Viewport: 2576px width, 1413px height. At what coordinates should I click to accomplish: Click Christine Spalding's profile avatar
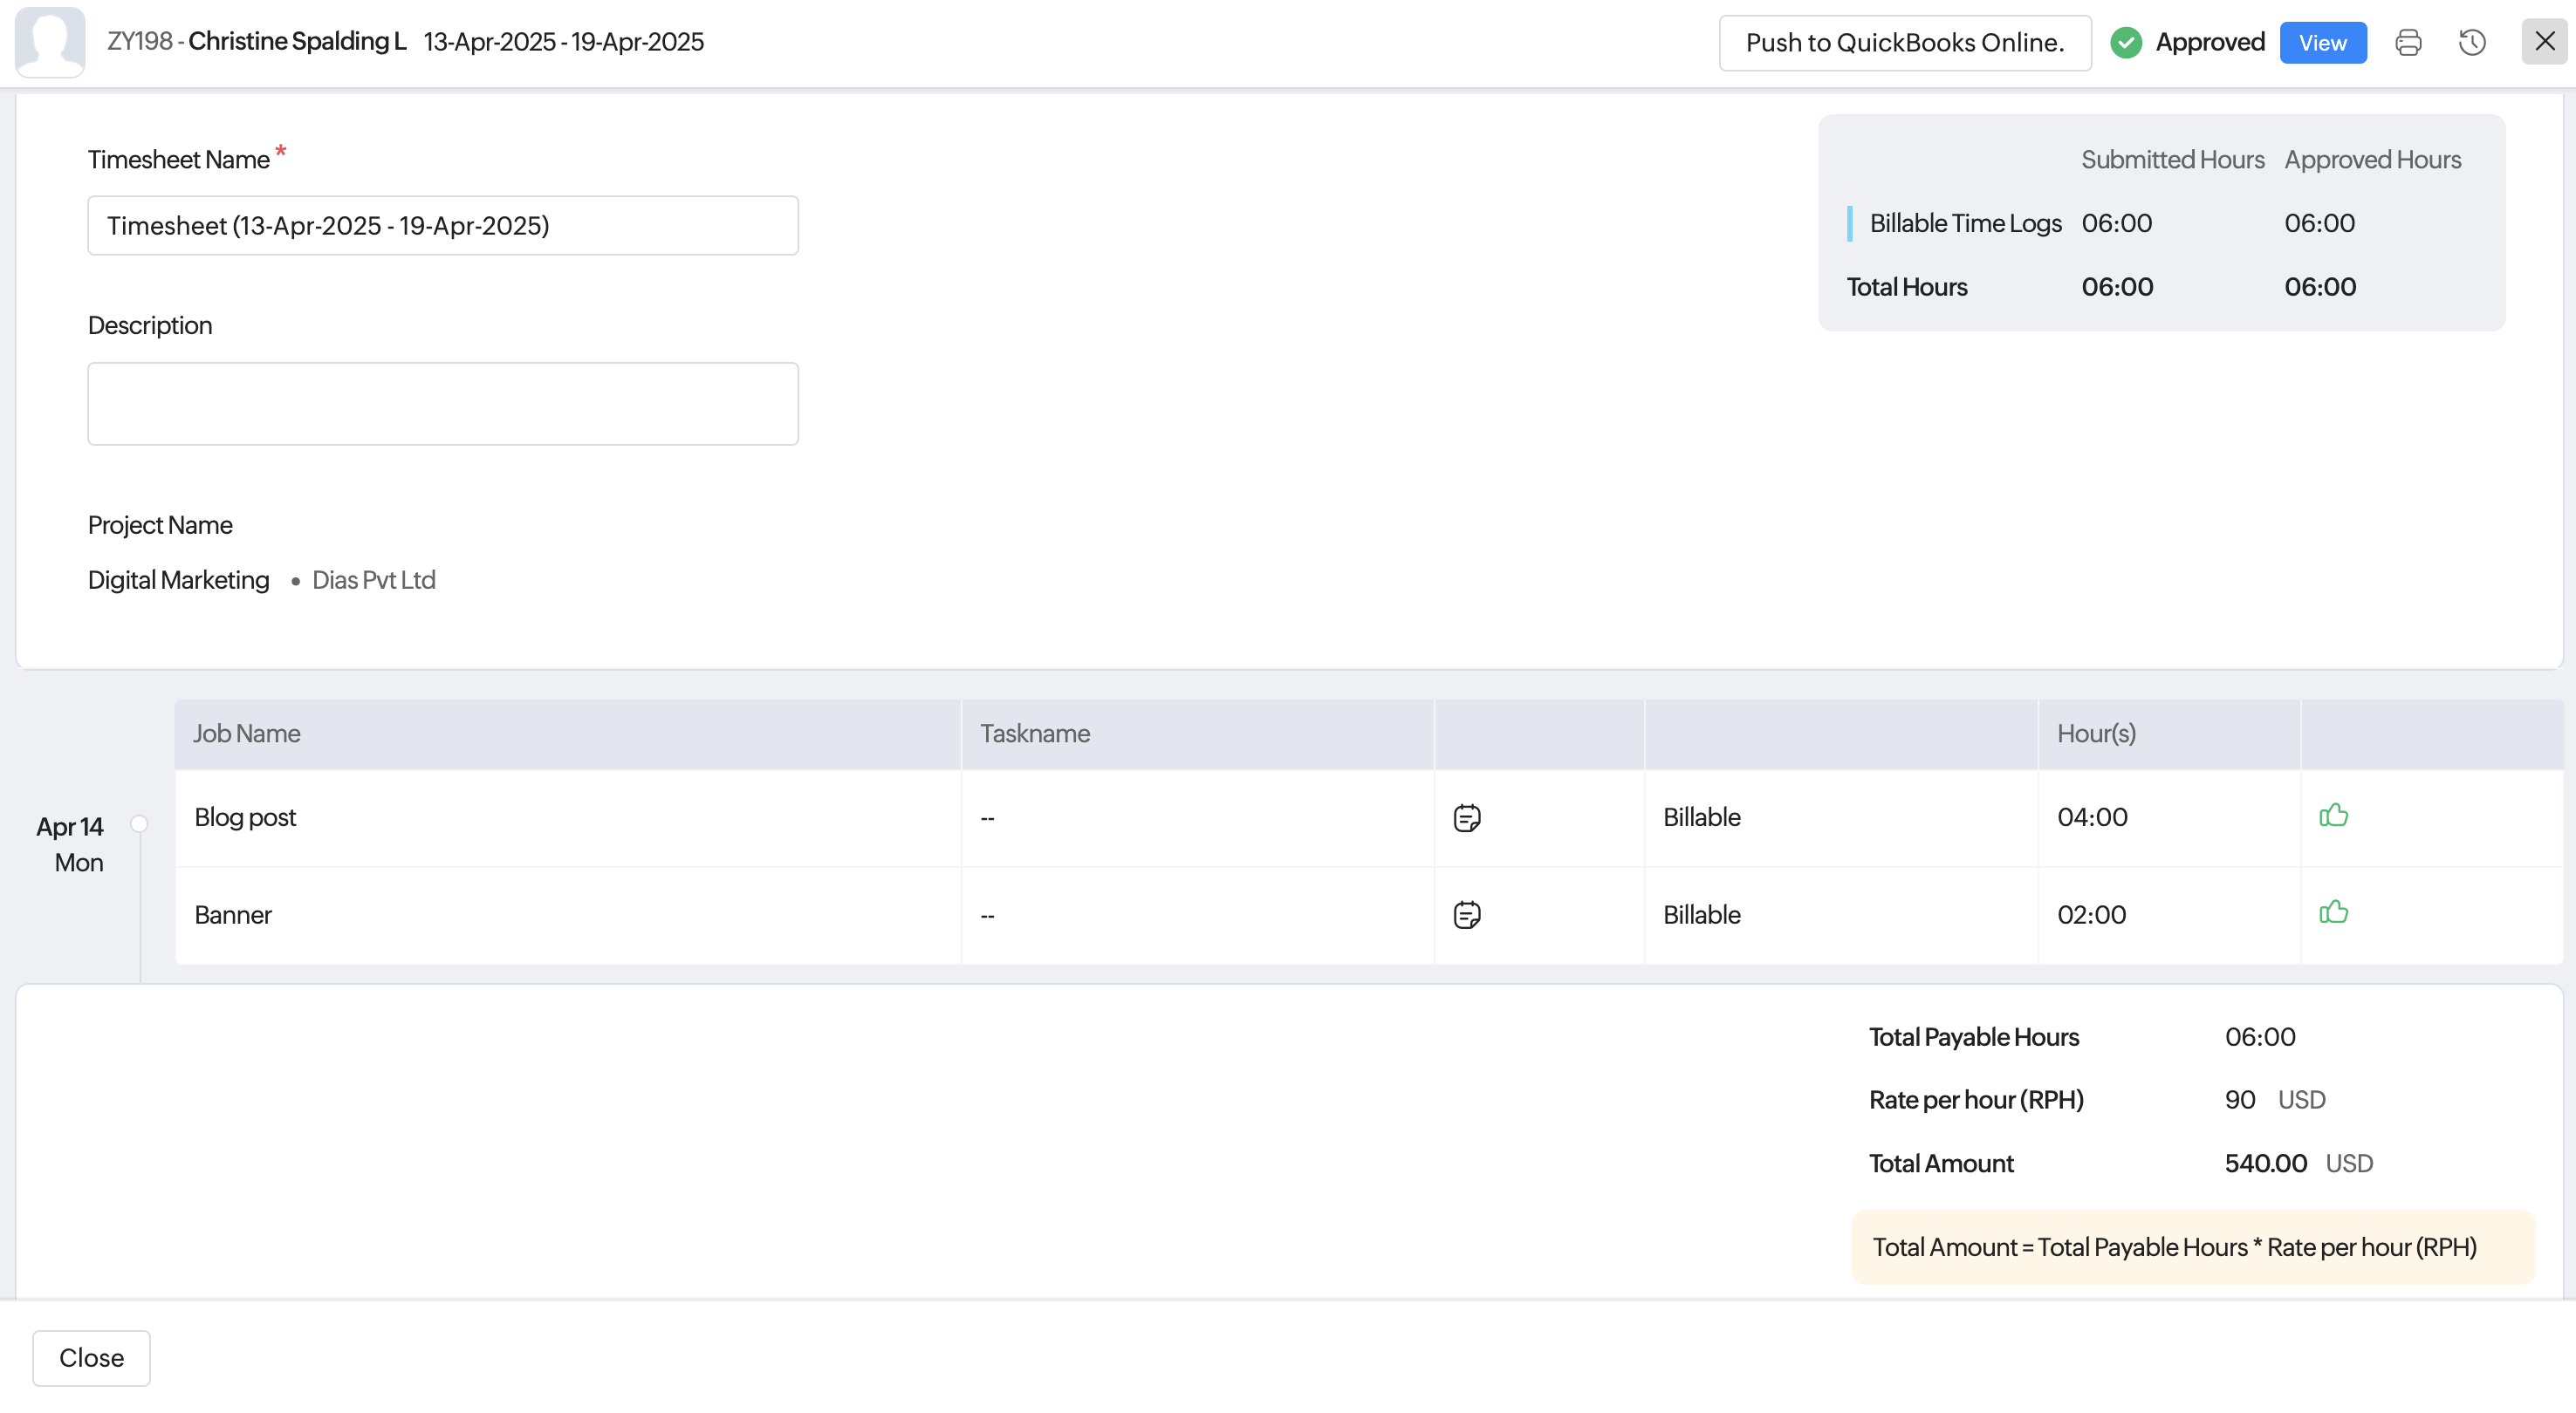click(50, 42)
